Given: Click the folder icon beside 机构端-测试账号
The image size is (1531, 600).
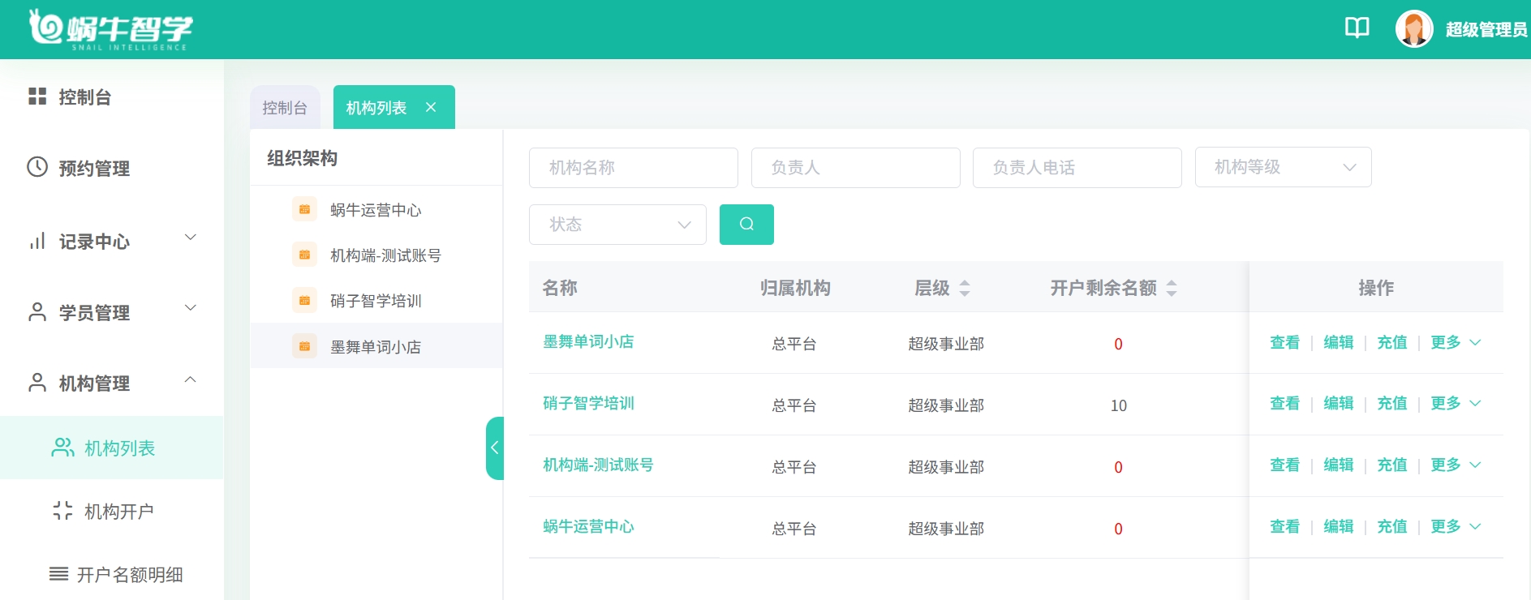Looking at the screenshot, I should 304,255.
